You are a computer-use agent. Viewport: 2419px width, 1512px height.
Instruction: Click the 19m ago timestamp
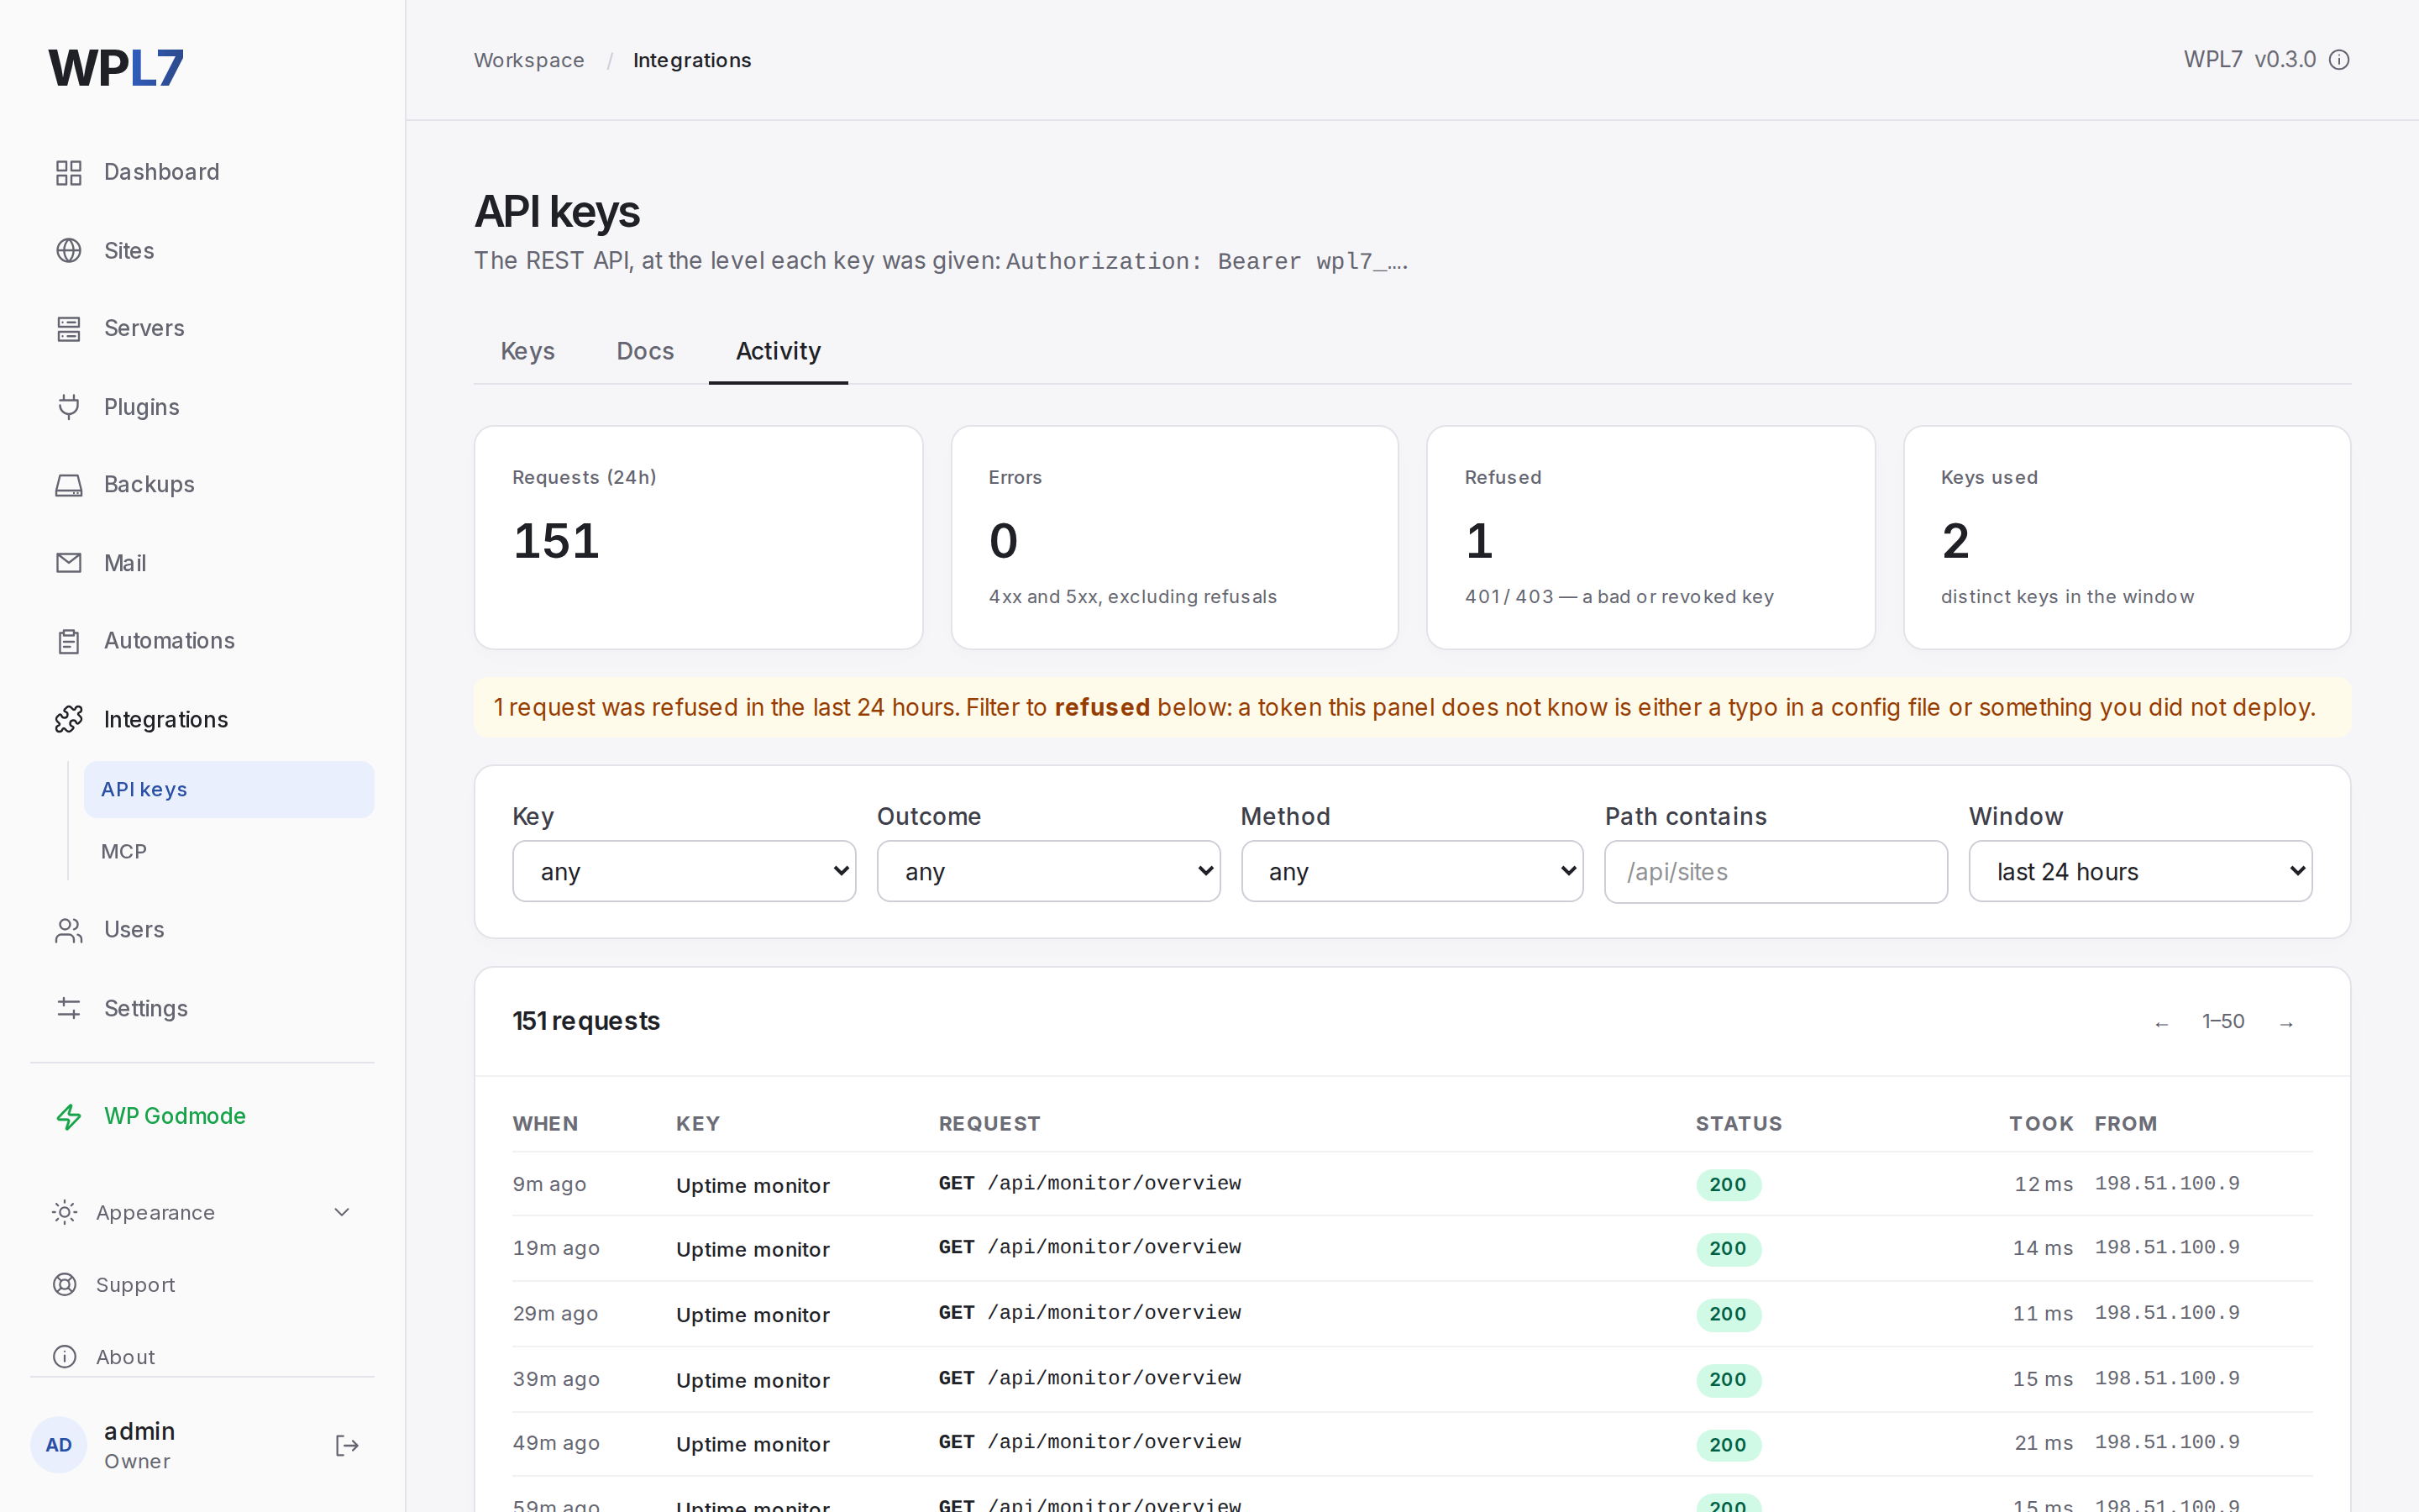[x=556, y=1248]
